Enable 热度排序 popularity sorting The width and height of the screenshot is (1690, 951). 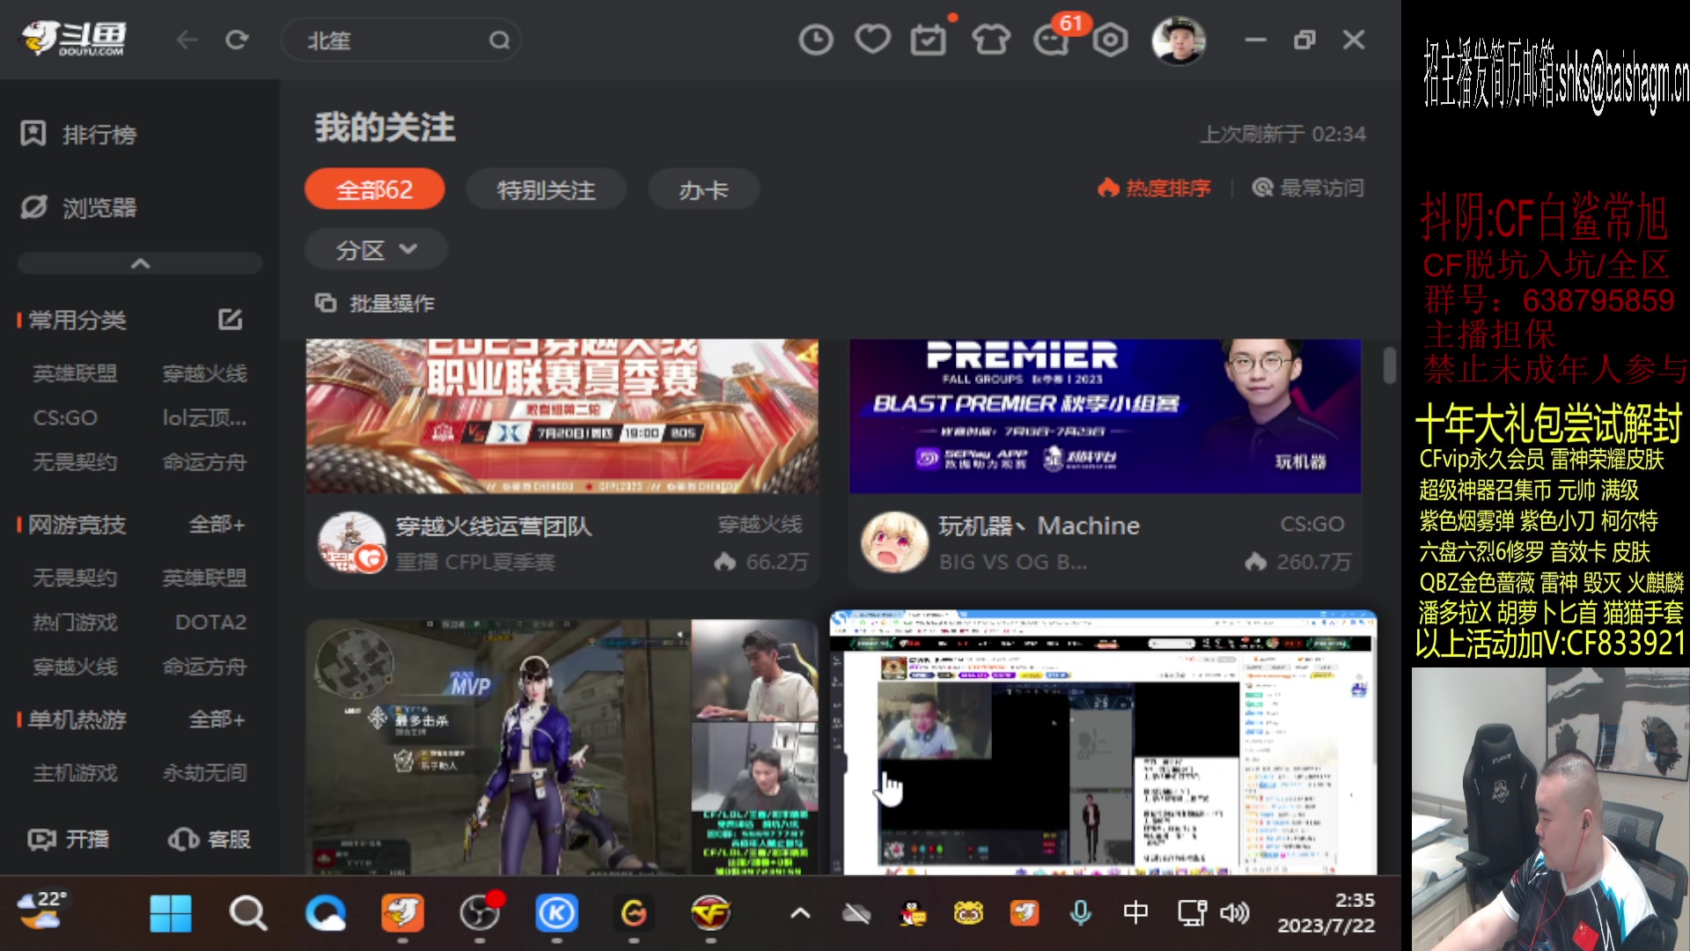tap(1155, 187)
